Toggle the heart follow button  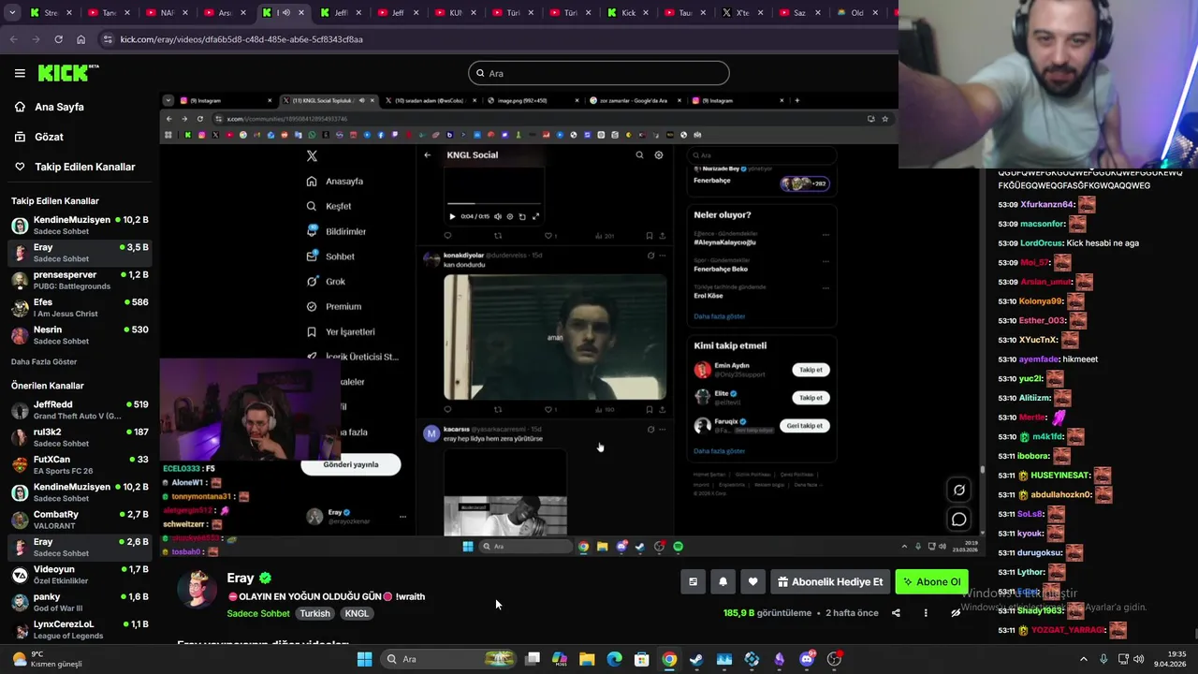click(x=752, y=582)
